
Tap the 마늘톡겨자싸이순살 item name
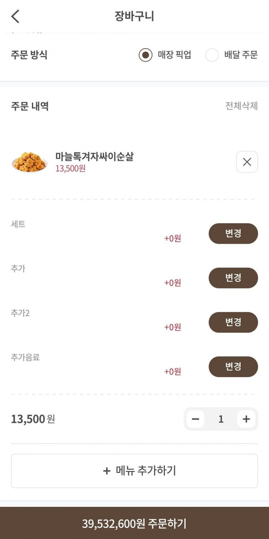[x=94, y=157]
